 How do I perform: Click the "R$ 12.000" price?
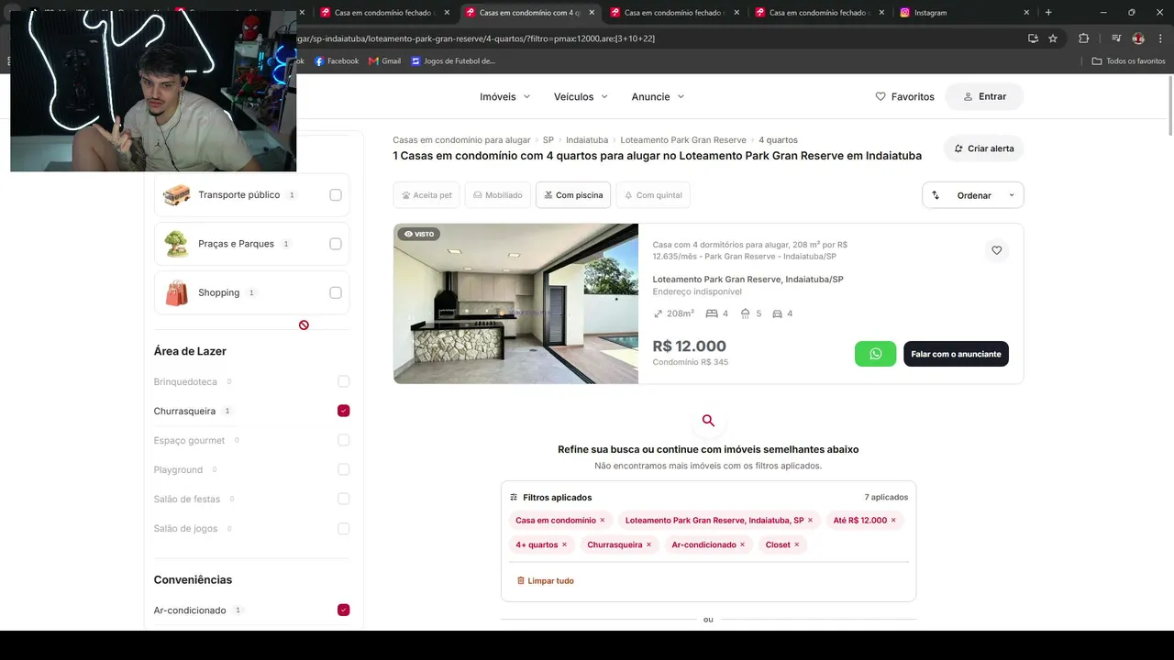pyautogui.click(x=689, y=346)
